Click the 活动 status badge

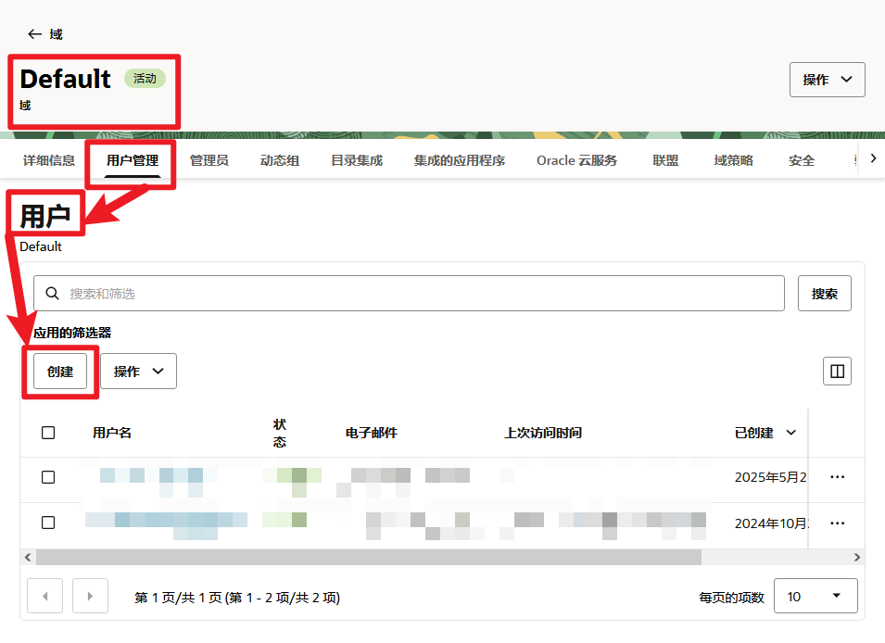click(x=145, y=79)
